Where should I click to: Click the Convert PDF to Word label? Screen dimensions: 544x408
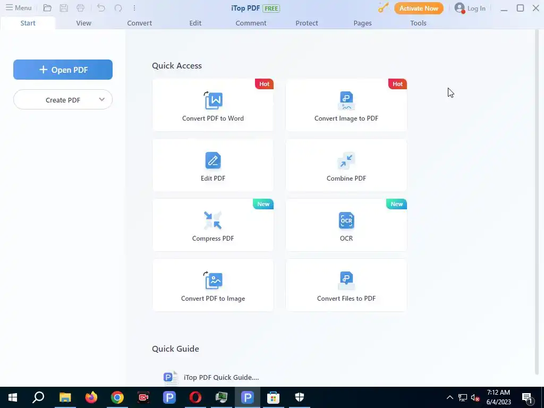coord(213,118)
